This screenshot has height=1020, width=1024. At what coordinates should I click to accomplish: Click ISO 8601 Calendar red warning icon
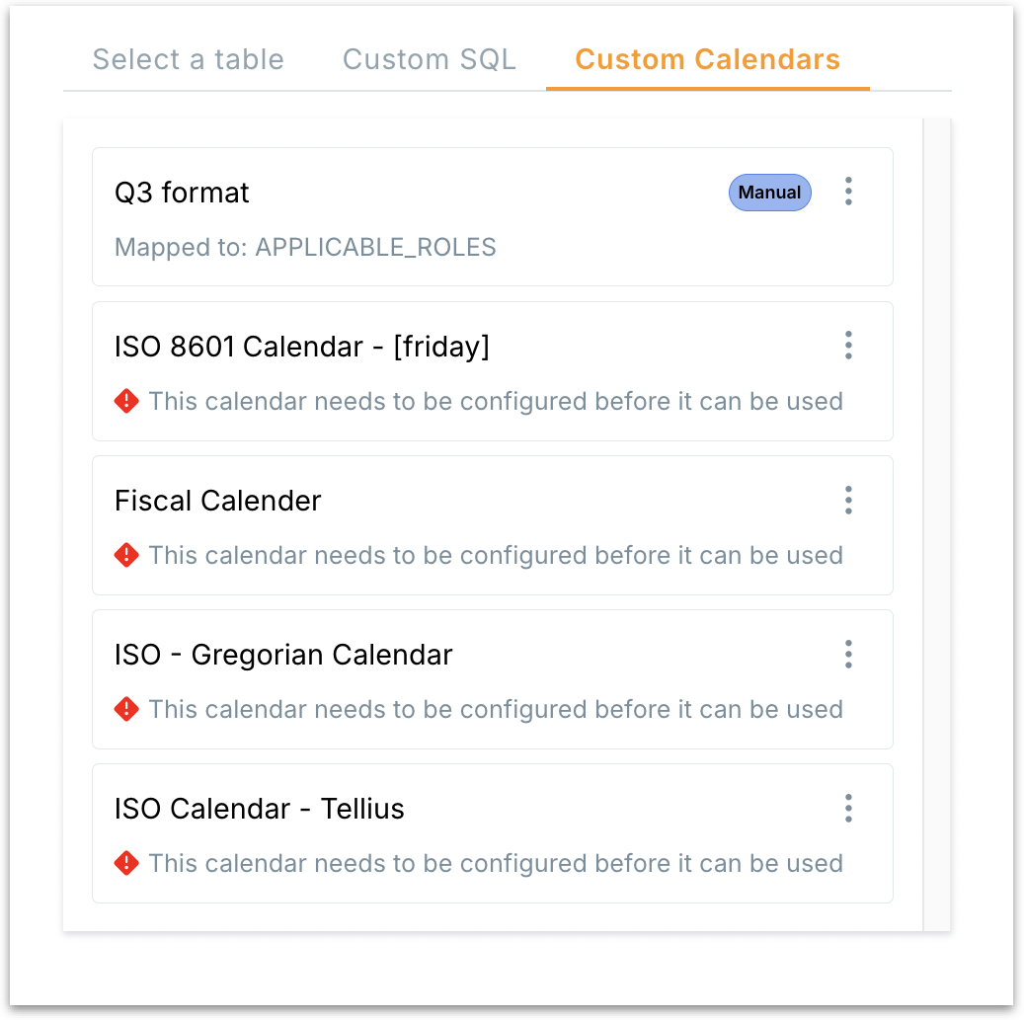(126, 401)
